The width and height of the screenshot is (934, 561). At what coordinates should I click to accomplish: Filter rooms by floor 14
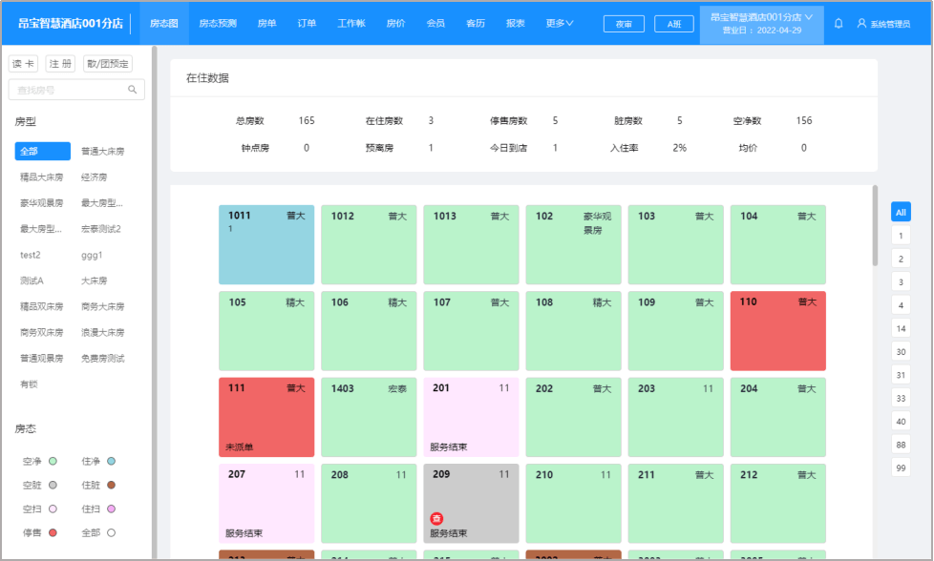[901, 328]
